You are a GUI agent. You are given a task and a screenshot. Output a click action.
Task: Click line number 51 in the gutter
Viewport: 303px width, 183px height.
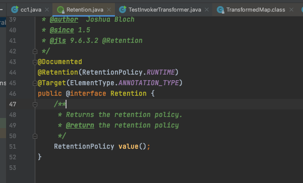[x=13, y=147]
